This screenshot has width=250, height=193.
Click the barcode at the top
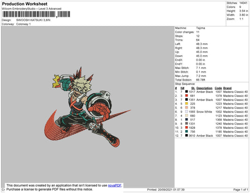pos(36,15)
